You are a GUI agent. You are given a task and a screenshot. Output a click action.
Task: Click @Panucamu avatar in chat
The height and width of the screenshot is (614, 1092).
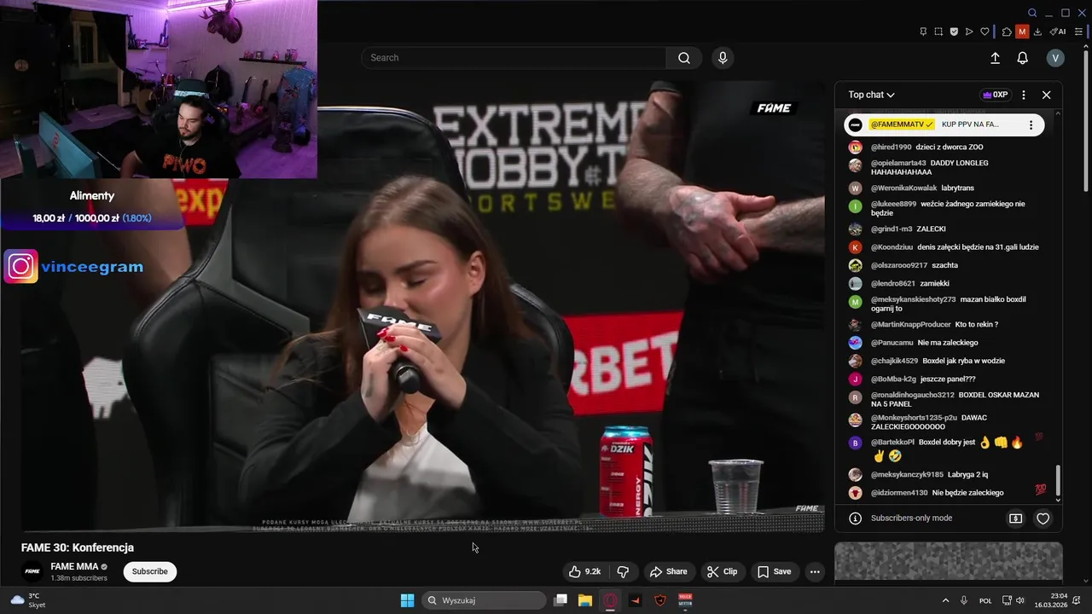coord(855,343)
